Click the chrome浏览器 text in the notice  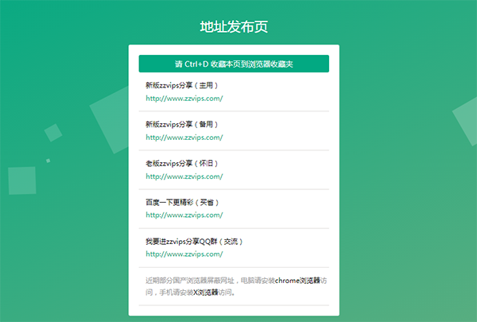[x=297, y=281]
